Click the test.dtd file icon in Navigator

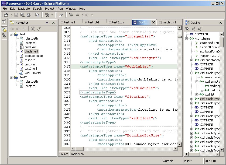pos(21,60)
